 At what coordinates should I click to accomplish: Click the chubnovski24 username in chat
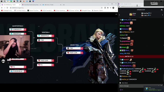pyautogui.click(x=125, y=44)
